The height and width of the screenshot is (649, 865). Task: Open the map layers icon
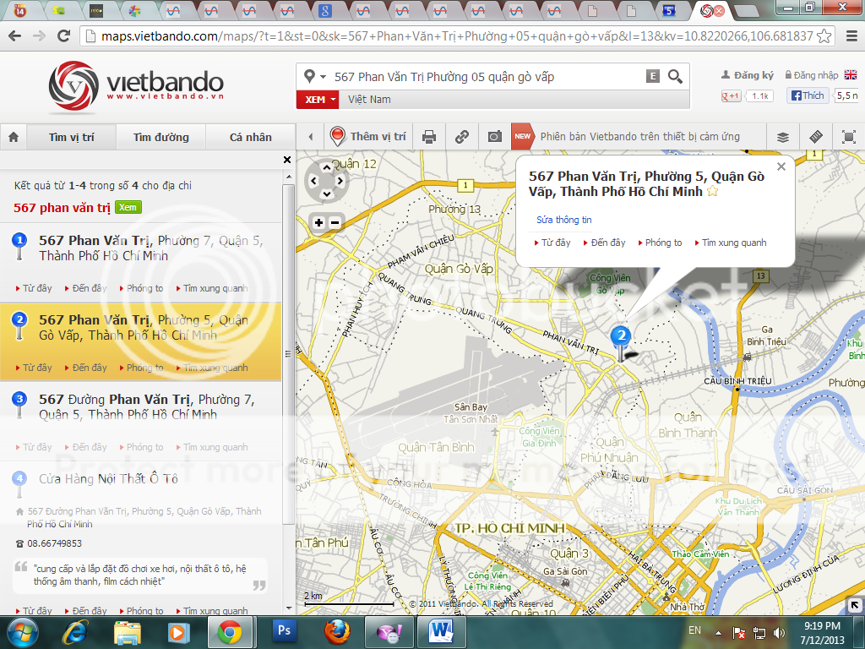pyautogui.click(x=783, y=137)
